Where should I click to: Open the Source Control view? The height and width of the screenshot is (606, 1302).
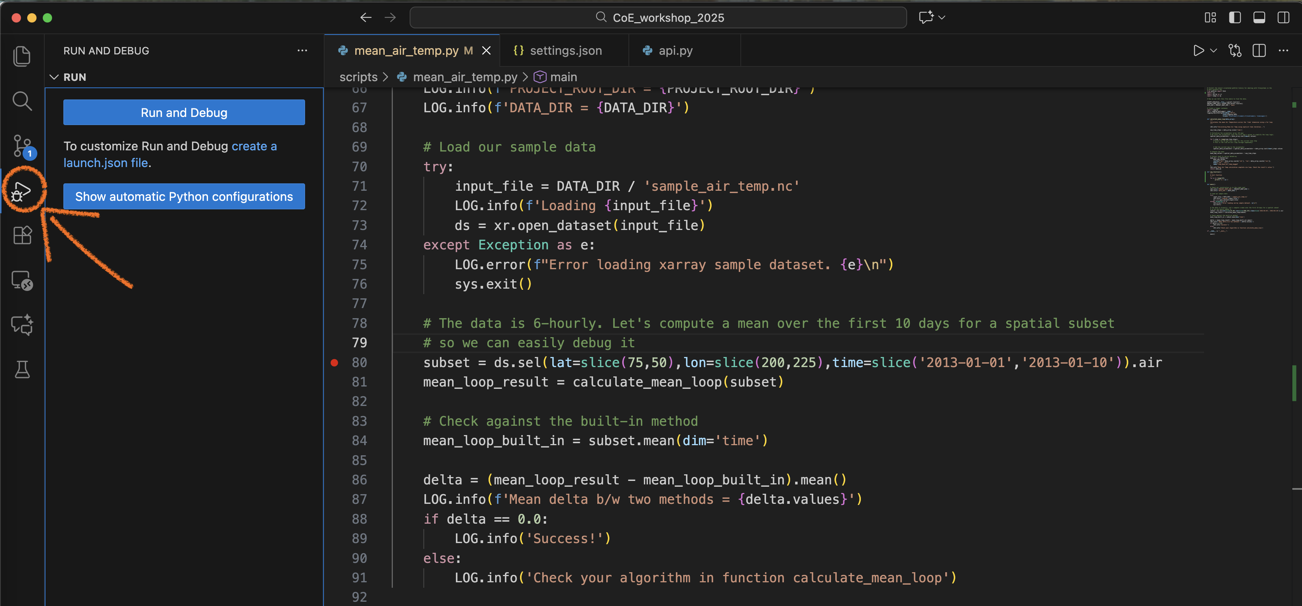click(22, 146)
